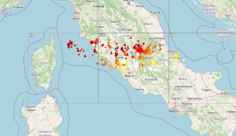Click the grid cell counter labeled 87

[30, 35]
